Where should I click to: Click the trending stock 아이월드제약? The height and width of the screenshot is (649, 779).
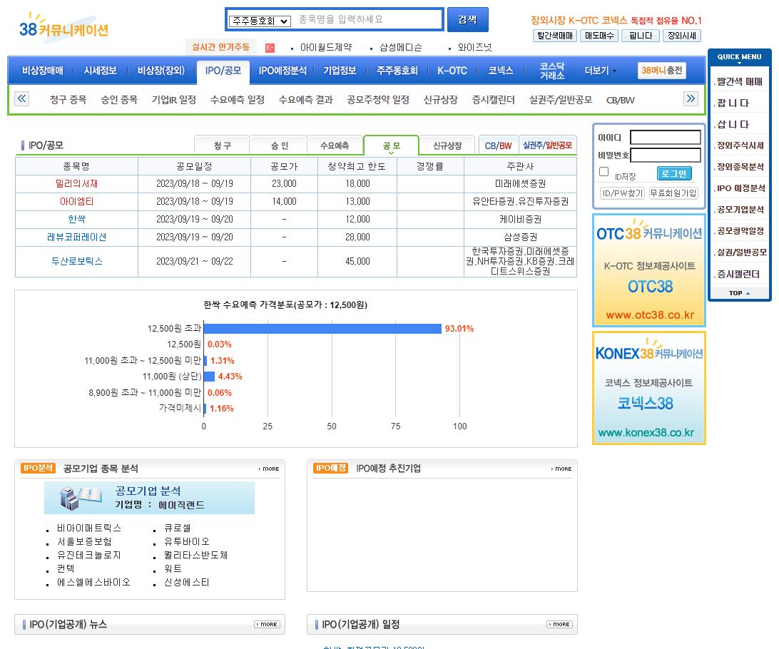coord(326,48)
